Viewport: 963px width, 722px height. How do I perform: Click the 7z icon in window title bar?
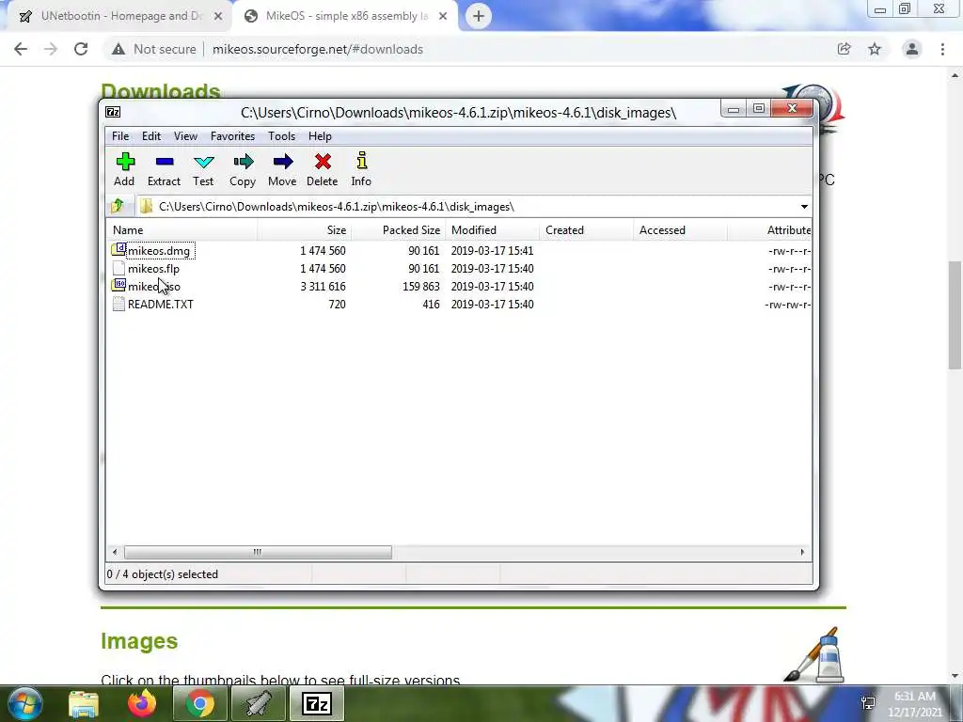113,112
